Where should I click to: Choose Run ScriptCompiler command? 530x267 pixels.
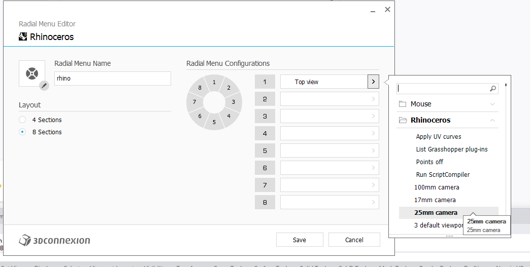443,175
